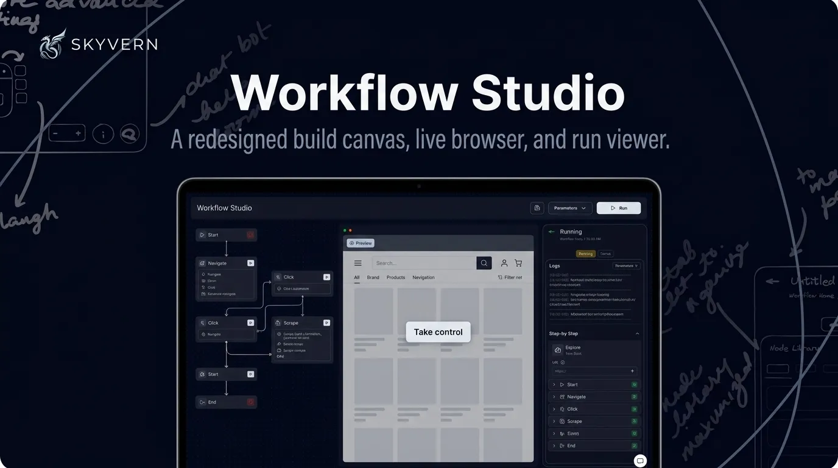Click the https URL input field

594,371
